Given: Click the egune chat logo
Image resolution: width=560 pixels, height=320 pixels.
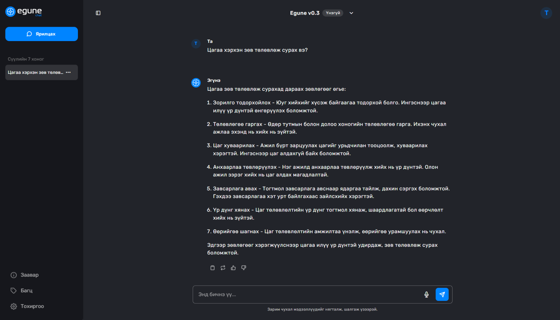Looking at the screenshot, I should pos(24,12).
